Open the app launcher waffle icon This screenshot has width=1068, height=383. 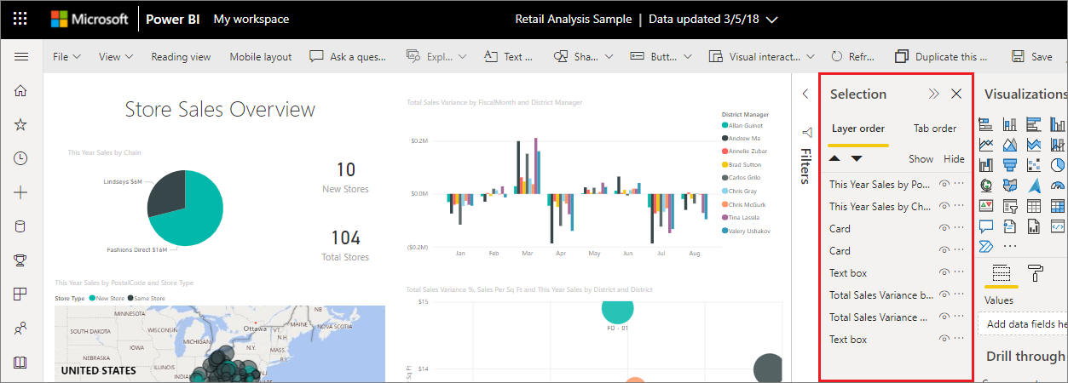click(x=21, y=19)
